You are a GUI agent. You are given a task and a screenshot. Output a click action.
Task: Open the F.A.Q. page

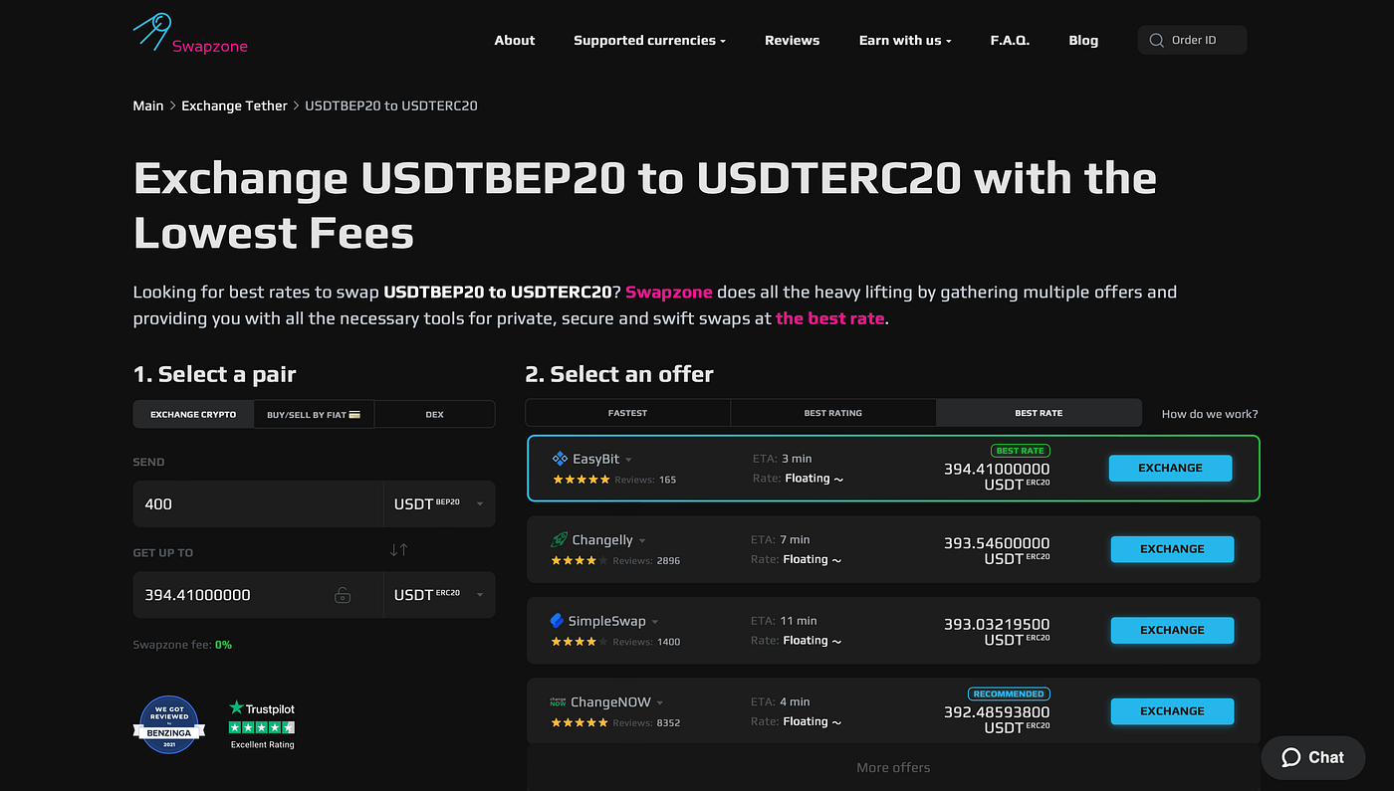pyautogui.click(x=1010, y=41)
